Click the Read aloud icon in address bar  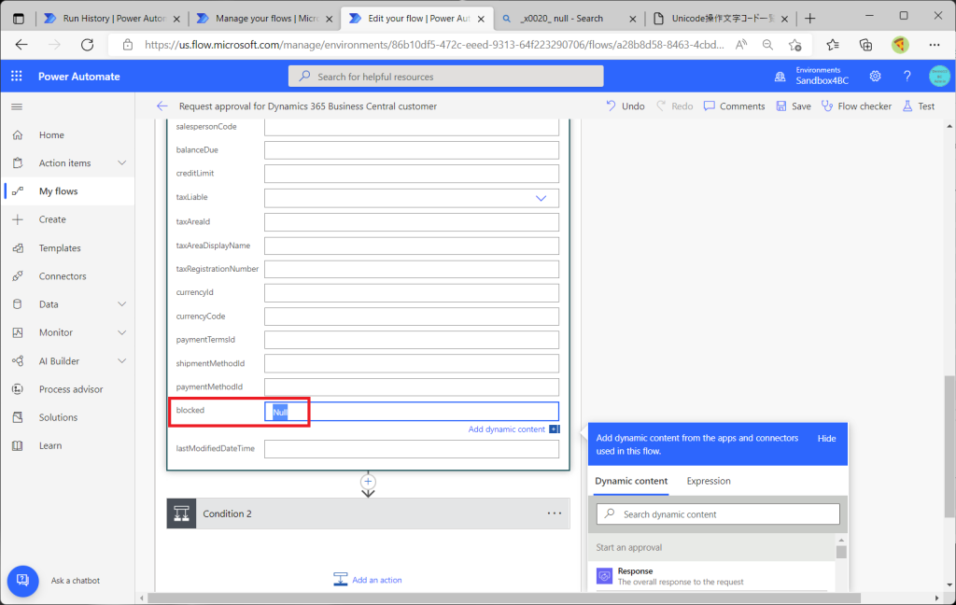point(740,45)
